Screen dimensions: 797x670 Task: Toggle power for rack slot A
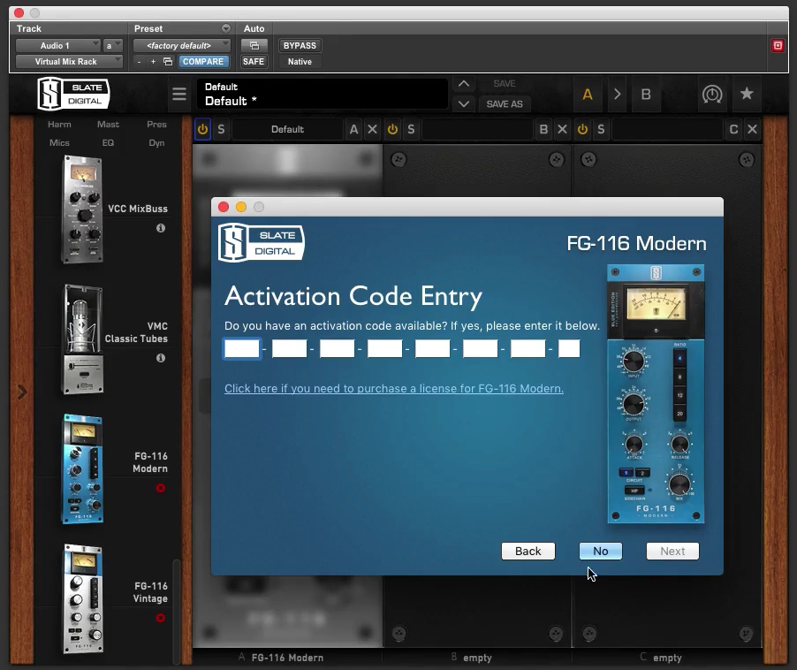click(x=202, y=129)
